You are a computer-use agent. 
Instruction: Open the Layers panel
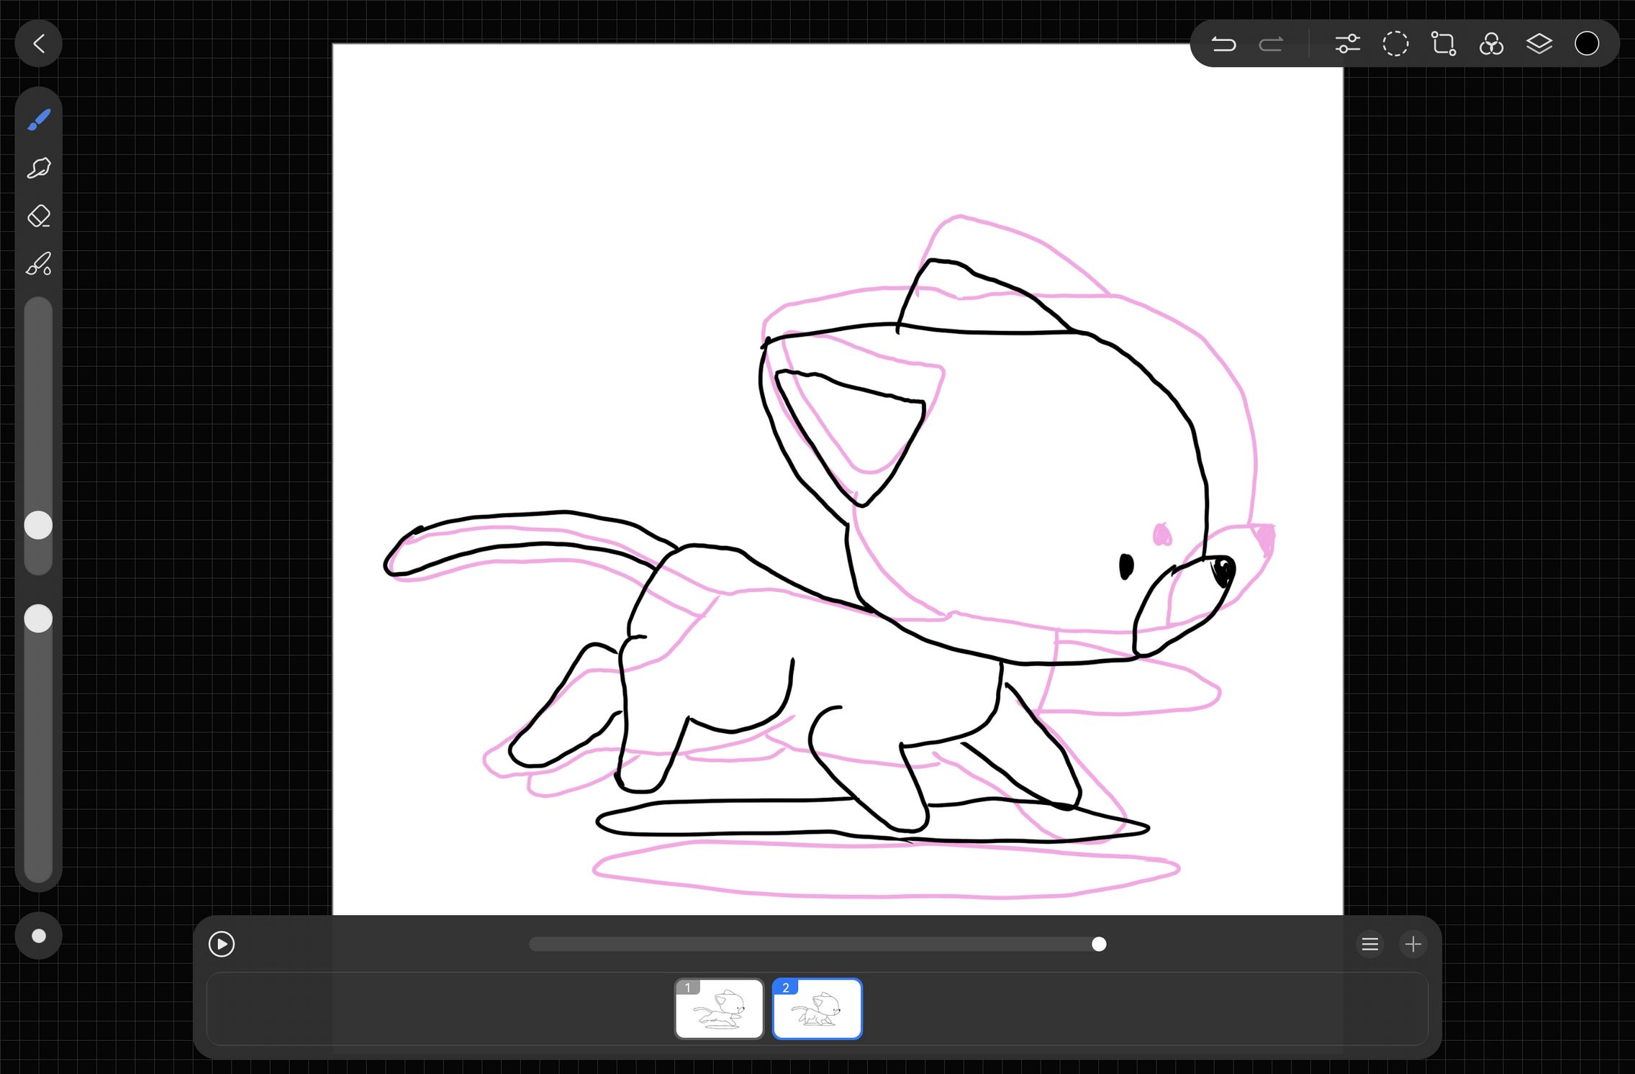click(1539, 45)
